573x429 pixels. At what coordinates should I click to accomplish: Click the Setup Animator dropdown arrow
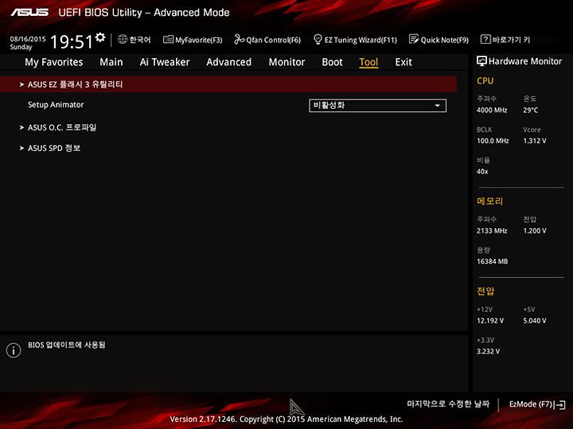(x=437, y=106)
